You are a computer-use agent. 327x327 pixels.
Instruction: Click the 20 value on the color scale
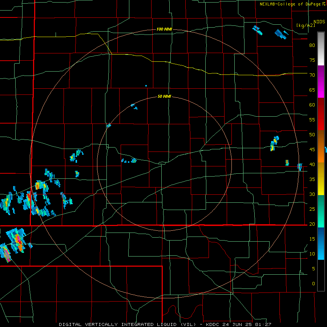[312, 224]
